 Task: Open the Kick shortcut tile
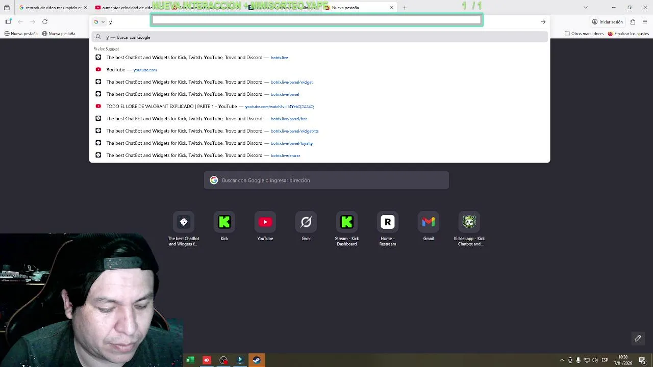click(x=224, y=227)
